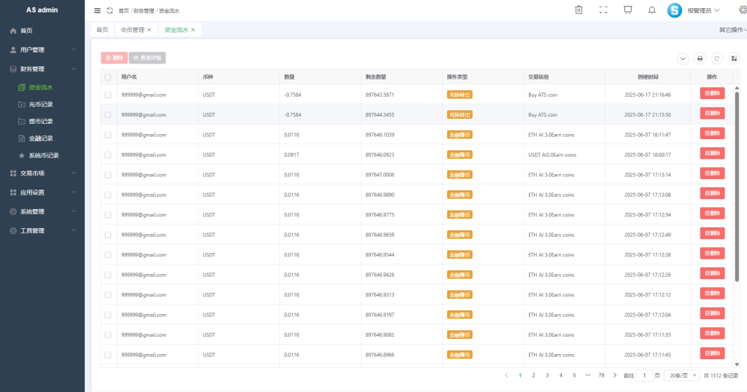Screen dimensions: 747x392
Task: Expand the 交易市场 sidebar menu
Action: click(x=42, y=173)
